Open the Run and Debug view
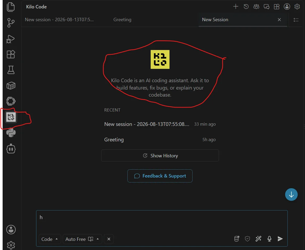The width and height of the screenshot is (305, 250). tap(10, 39)
